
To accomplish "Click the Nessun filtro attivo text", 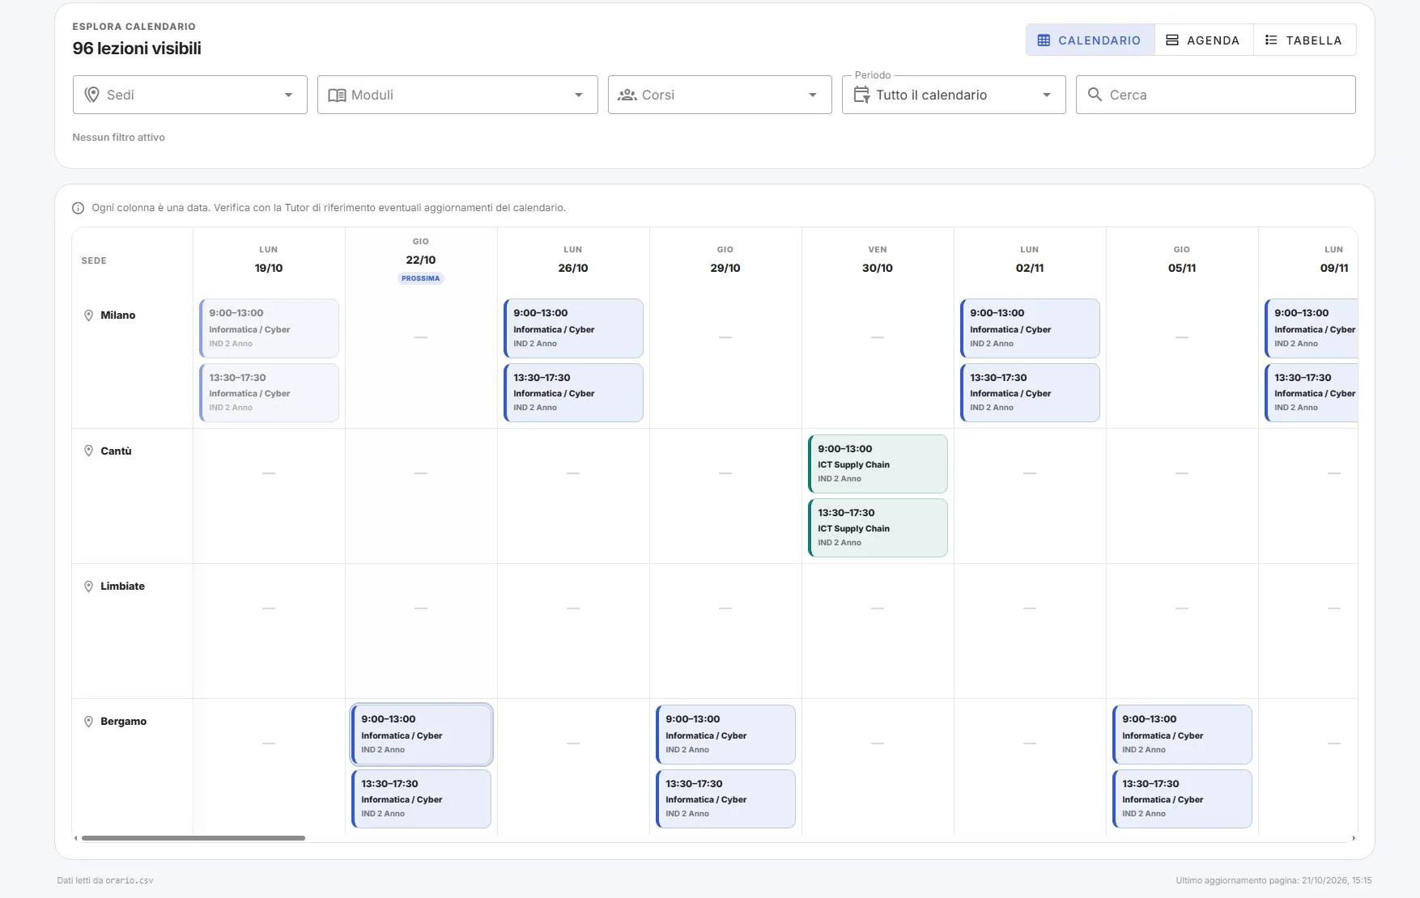I will point(119,138).
